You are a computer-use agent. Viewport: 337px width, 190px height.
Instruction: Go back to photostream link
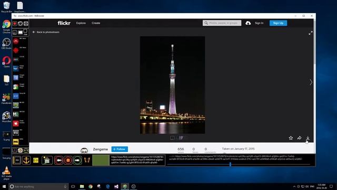pyautogui.click(x=46, y=32)
